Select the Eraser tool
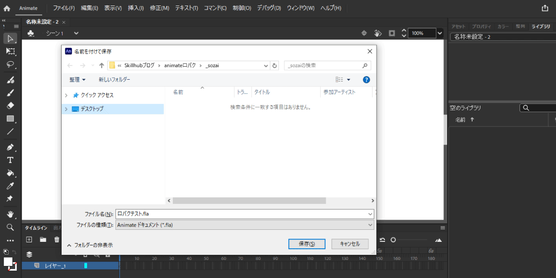The image size is (556, 278). coord(10,105)
